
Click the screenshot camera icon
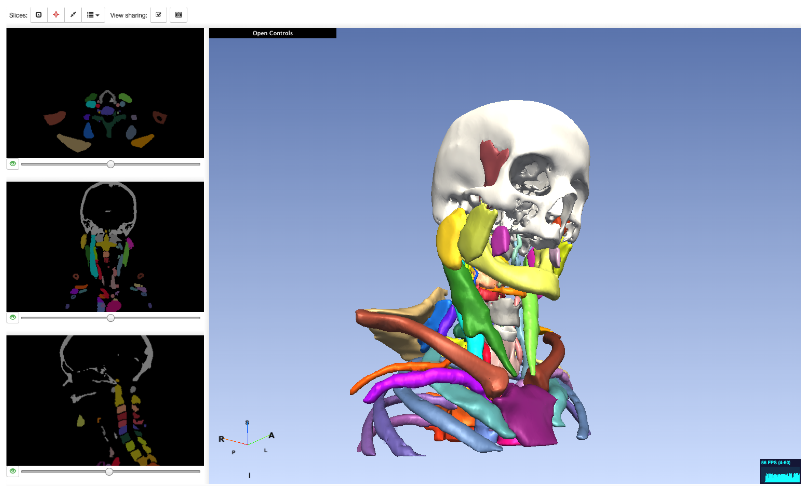179,15
